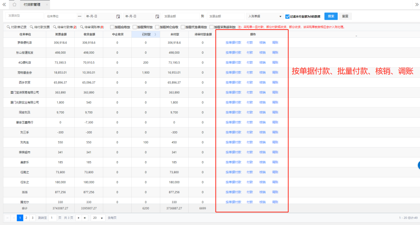
Task: Open the 入账单据 dropdown
Action: [x=264, y=16]
